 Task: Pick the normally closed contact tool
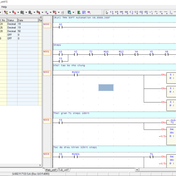tap(117, 12)
